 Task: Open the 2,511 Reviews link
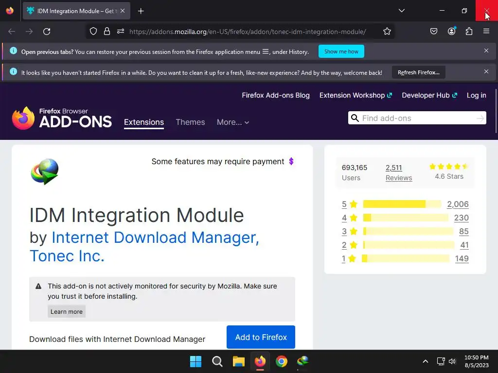coord(399,172)
